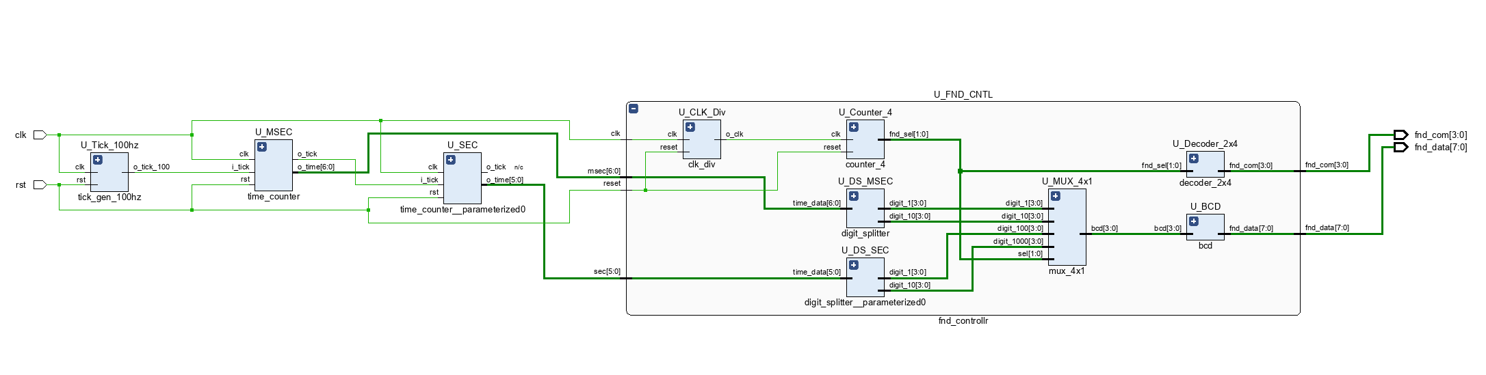
Task: Select the o_tick pin of U_SEC
Action: [x=496, y=167]
